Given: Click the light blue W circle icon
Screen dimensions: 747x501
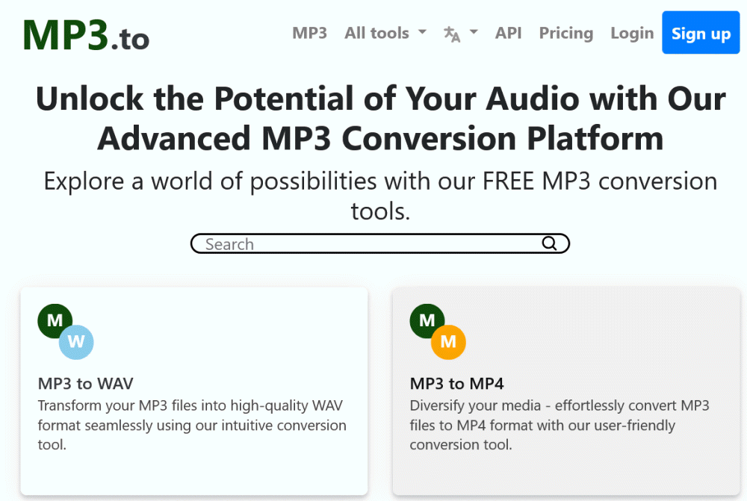Looking at the screenshot, I should tap(76, 343).
